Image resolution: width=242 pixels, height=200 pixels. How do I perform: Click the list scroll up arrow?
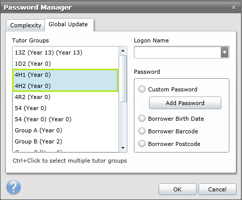pyautogui.click(x=123, y=51)
